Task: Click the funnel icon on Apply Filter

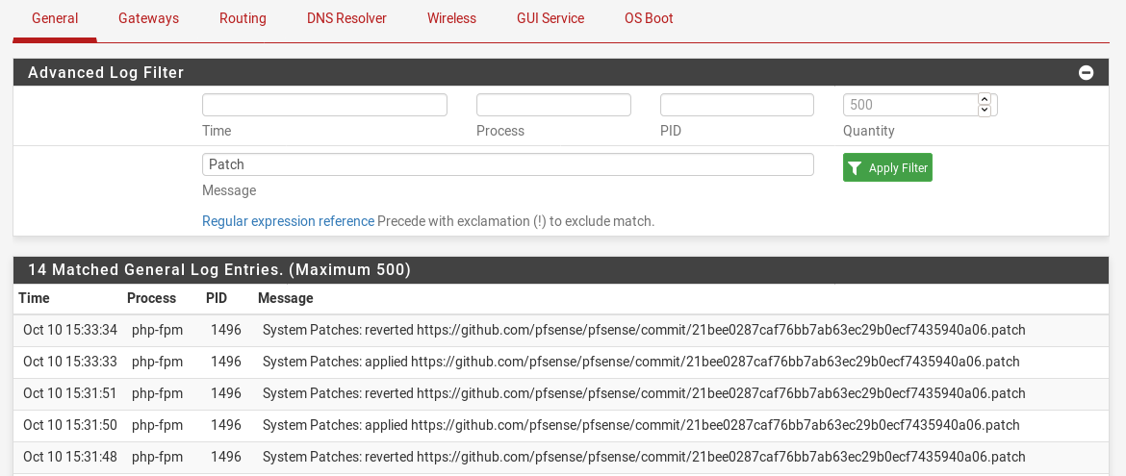Action: tap(855, 167)
